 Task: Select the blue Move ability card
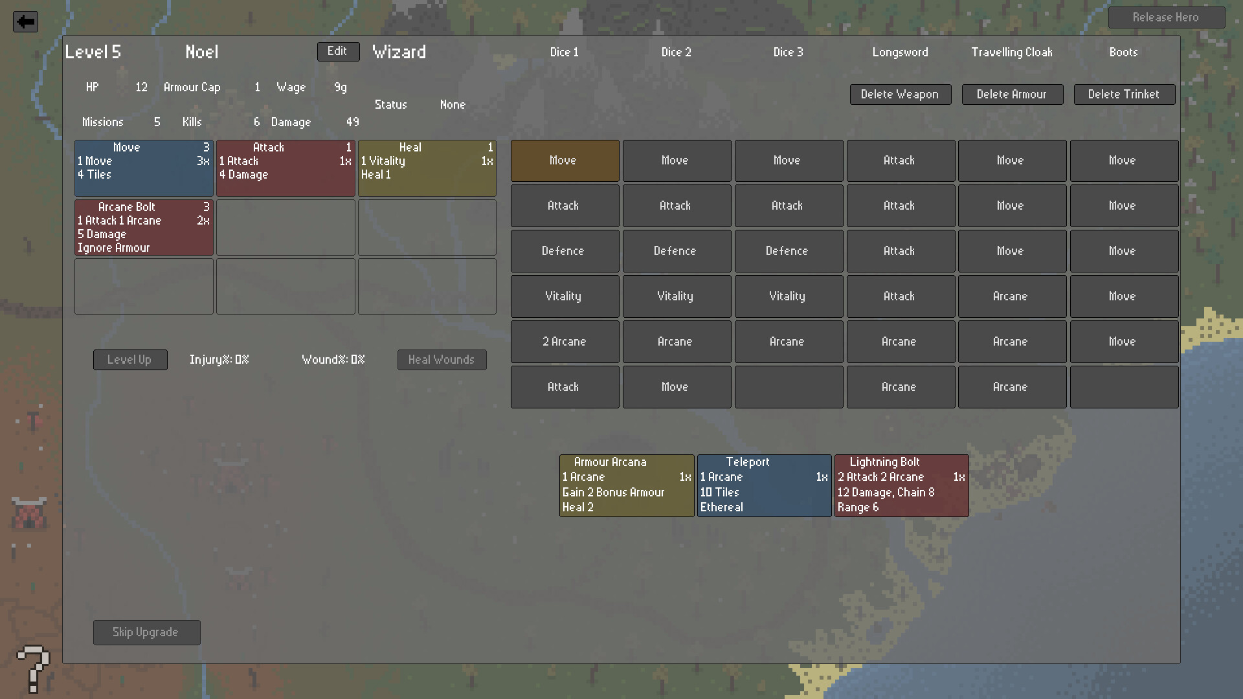pyautogui.click(x=144, y=168)
